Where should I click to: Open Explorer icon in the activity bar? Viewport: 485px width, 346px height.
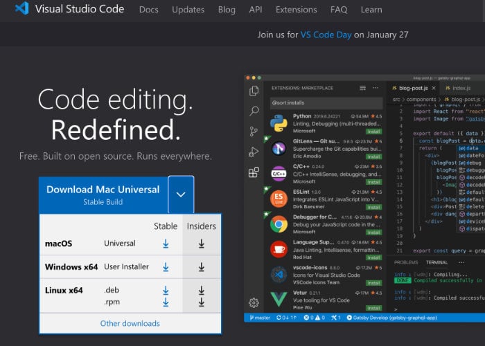[x=254, y=91]
